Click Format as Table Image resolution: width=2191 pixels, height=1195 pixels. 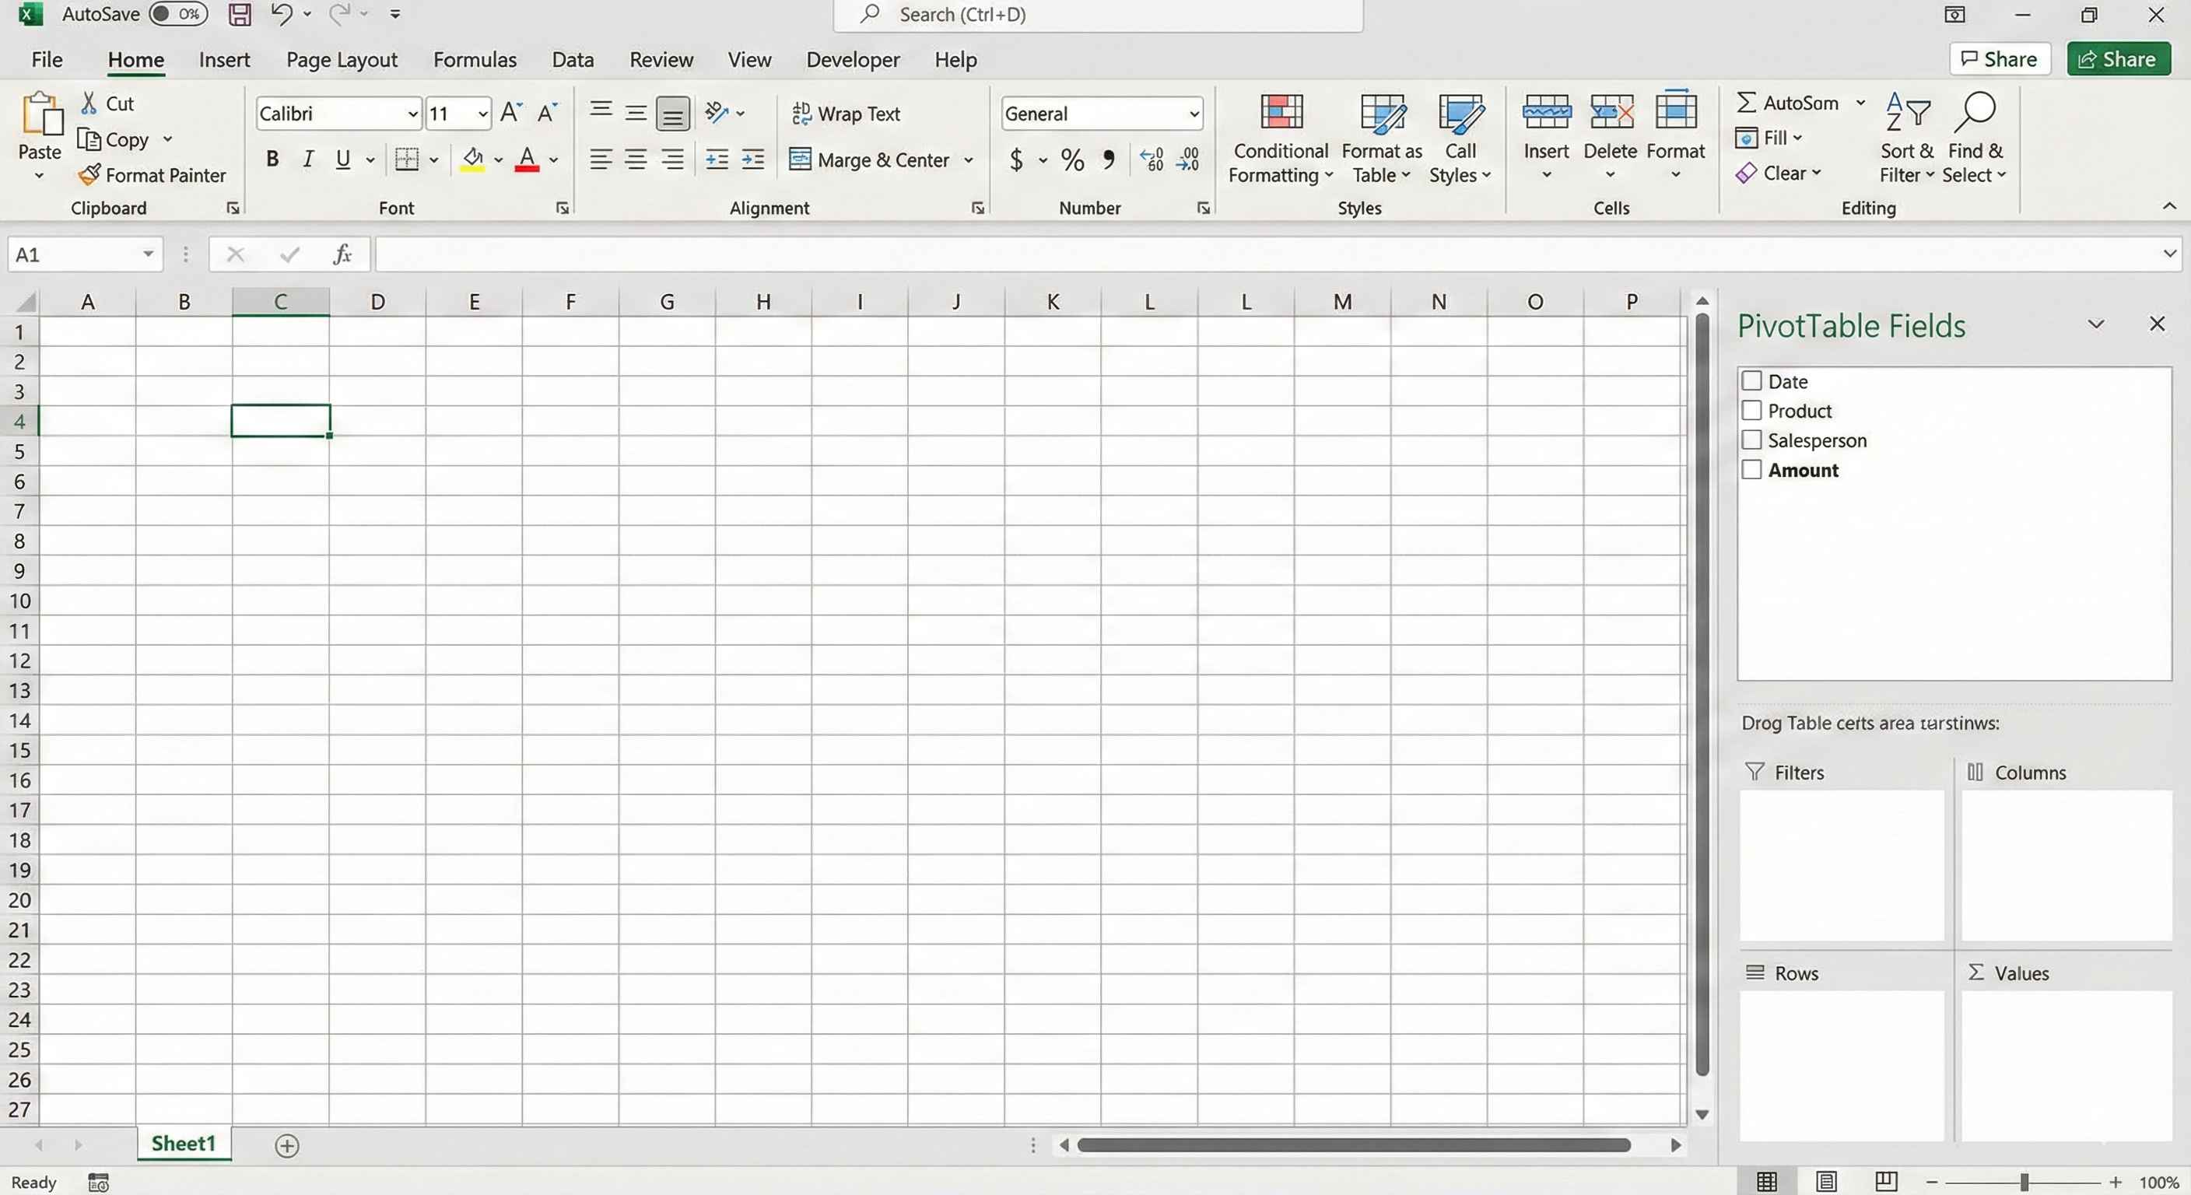[1380, 140]
